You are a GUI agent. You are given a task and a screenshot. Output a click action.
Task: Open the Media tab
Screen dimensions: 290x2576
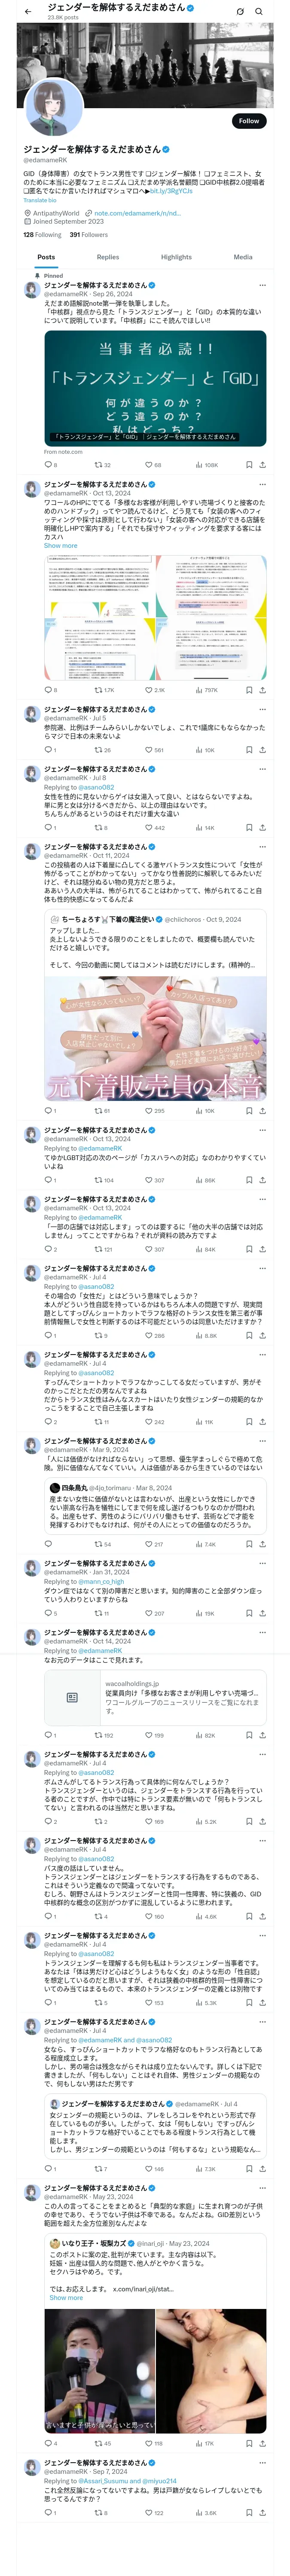click(x=243, y=257)
